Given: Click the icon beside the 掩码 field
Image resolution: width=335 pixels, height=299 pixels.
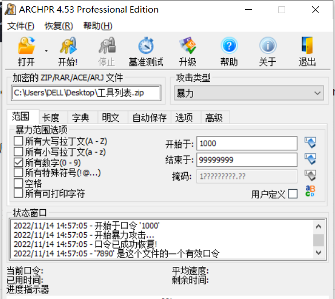Looking at the screenshot, I should pyautogui.click(x=310, y=176).
